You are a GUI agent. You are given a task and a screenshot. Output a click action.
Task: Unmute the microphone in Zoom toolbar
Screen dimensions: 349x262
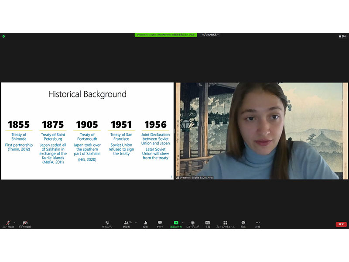[8, 224]
